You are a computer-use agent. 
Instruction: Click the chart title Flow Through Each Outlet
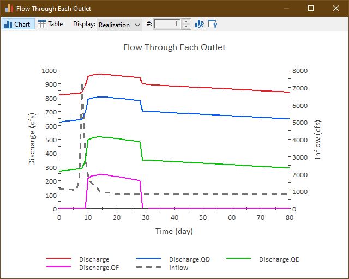coord(174,47)
